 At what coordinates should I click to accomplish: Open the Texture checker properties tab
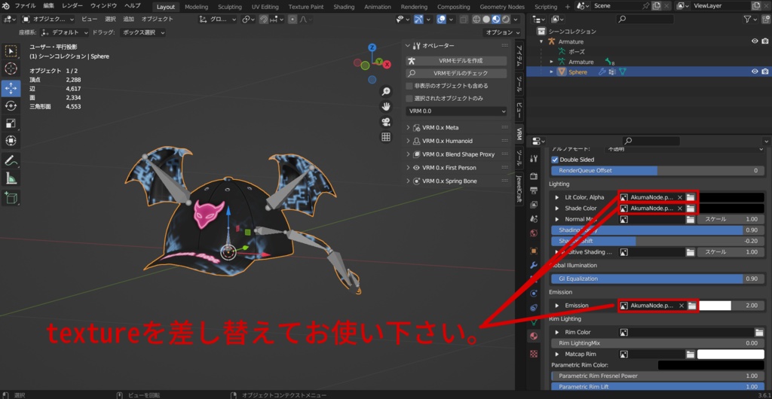(x=534, y=354)
